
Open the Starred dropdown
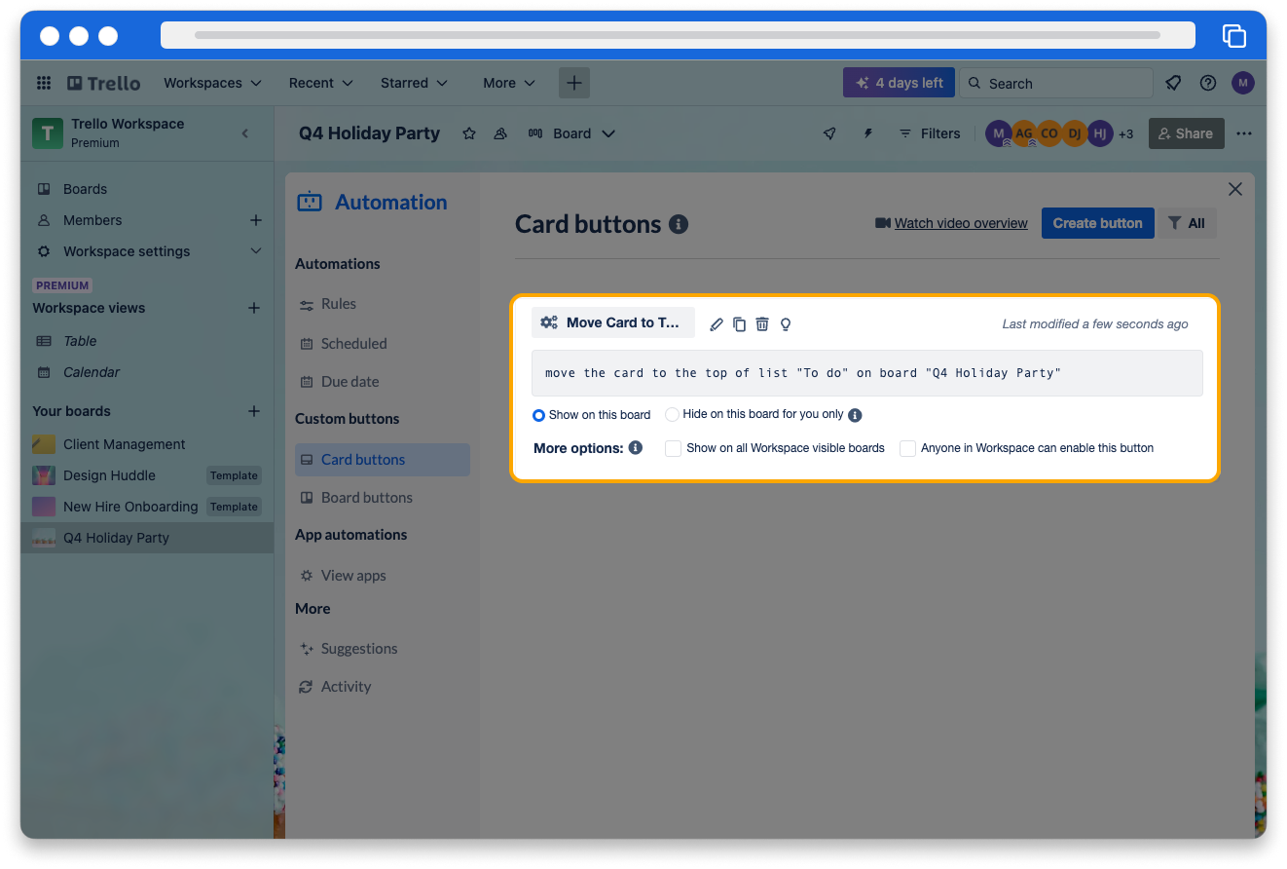[414, 83]
